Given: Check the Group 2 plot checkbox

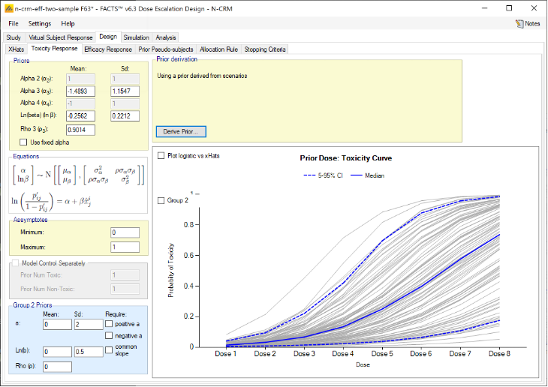Looking at the screenshot, I should [161, 200].
